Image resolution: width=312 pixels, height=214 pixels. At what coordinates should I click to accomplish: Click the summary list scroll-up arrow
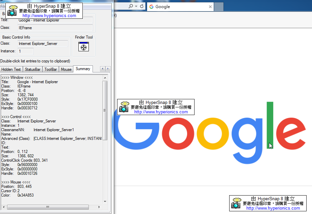pyautogui.click(x=105, y=78)
